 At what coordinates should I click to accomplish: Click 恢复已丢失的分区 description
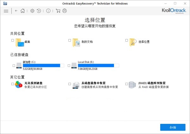pos(35,87)
